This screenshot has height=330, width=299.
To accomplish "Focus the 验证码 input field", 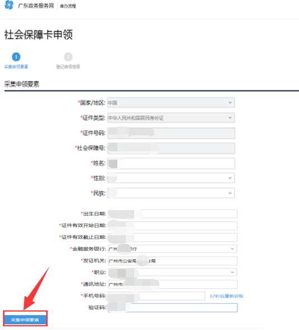I will pyautogui.click(x=173, y=308).
